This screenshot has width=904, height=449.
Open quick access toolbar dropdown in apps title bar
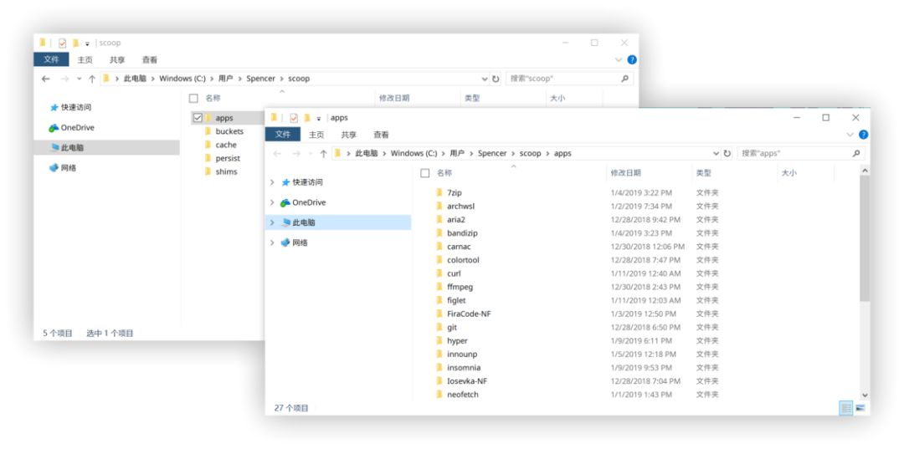(x=319, y=119)
